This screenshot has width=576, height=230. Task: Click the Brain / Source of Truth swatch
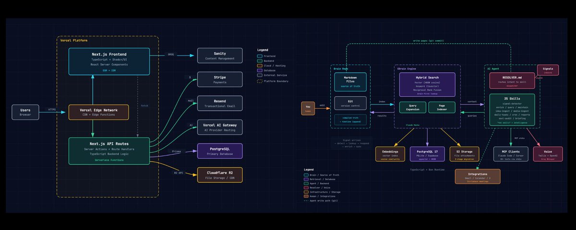306,175
